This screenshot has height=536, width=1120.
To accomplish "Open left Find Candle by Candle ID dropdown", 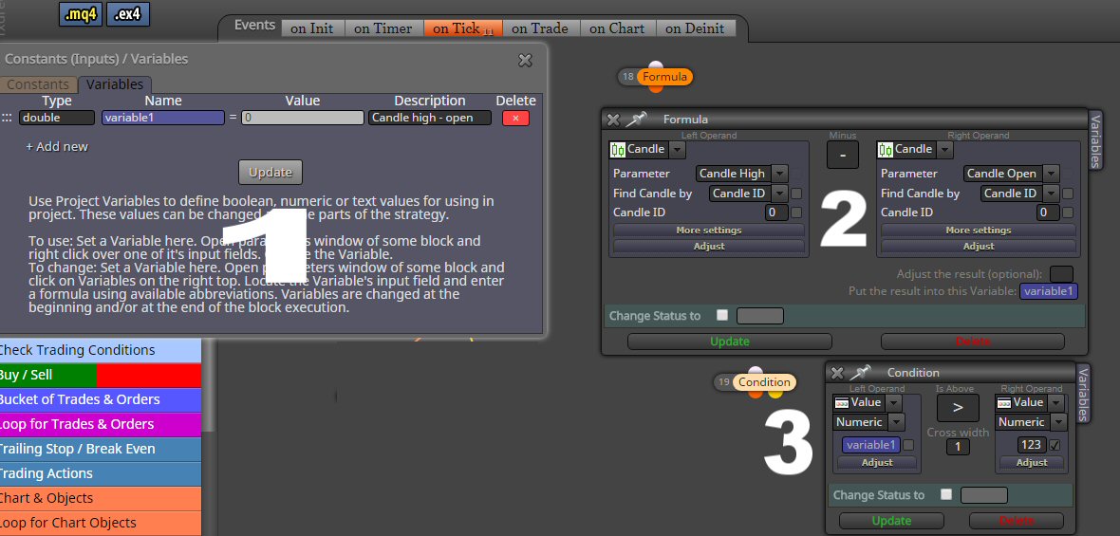I will pos(780,194).
